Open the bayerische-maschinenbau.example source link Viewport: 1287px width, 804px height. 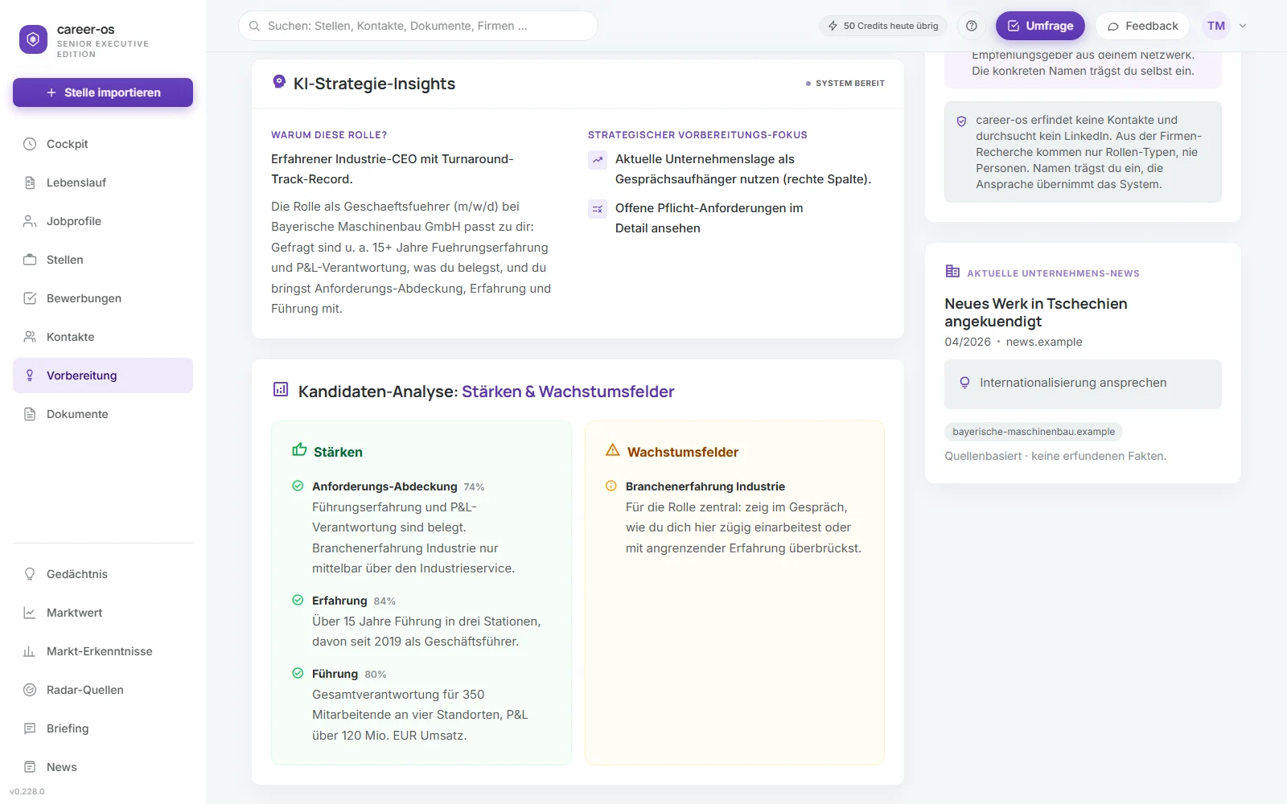(x=1034, y=432)
